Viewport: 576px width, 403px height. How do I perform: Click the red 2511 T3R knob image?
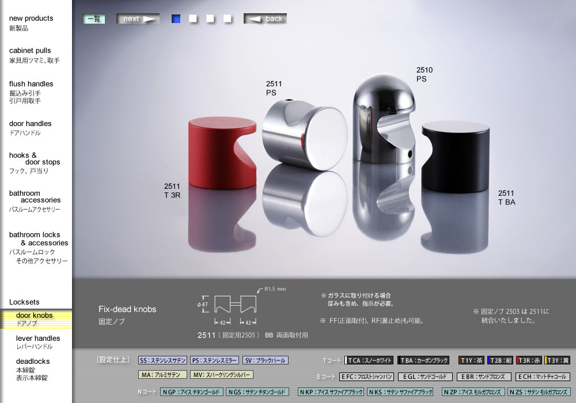click(x=222, y=153)
